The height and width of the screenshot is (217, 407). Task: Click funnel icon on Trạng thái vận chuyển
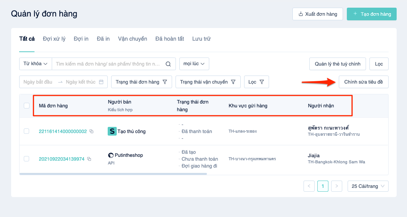(x=233, y=82)
